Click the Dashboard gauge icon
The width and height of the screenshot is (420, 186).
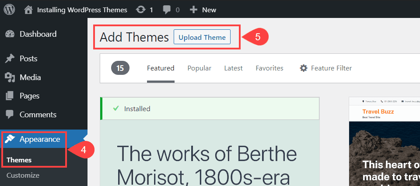coord(10,34)
